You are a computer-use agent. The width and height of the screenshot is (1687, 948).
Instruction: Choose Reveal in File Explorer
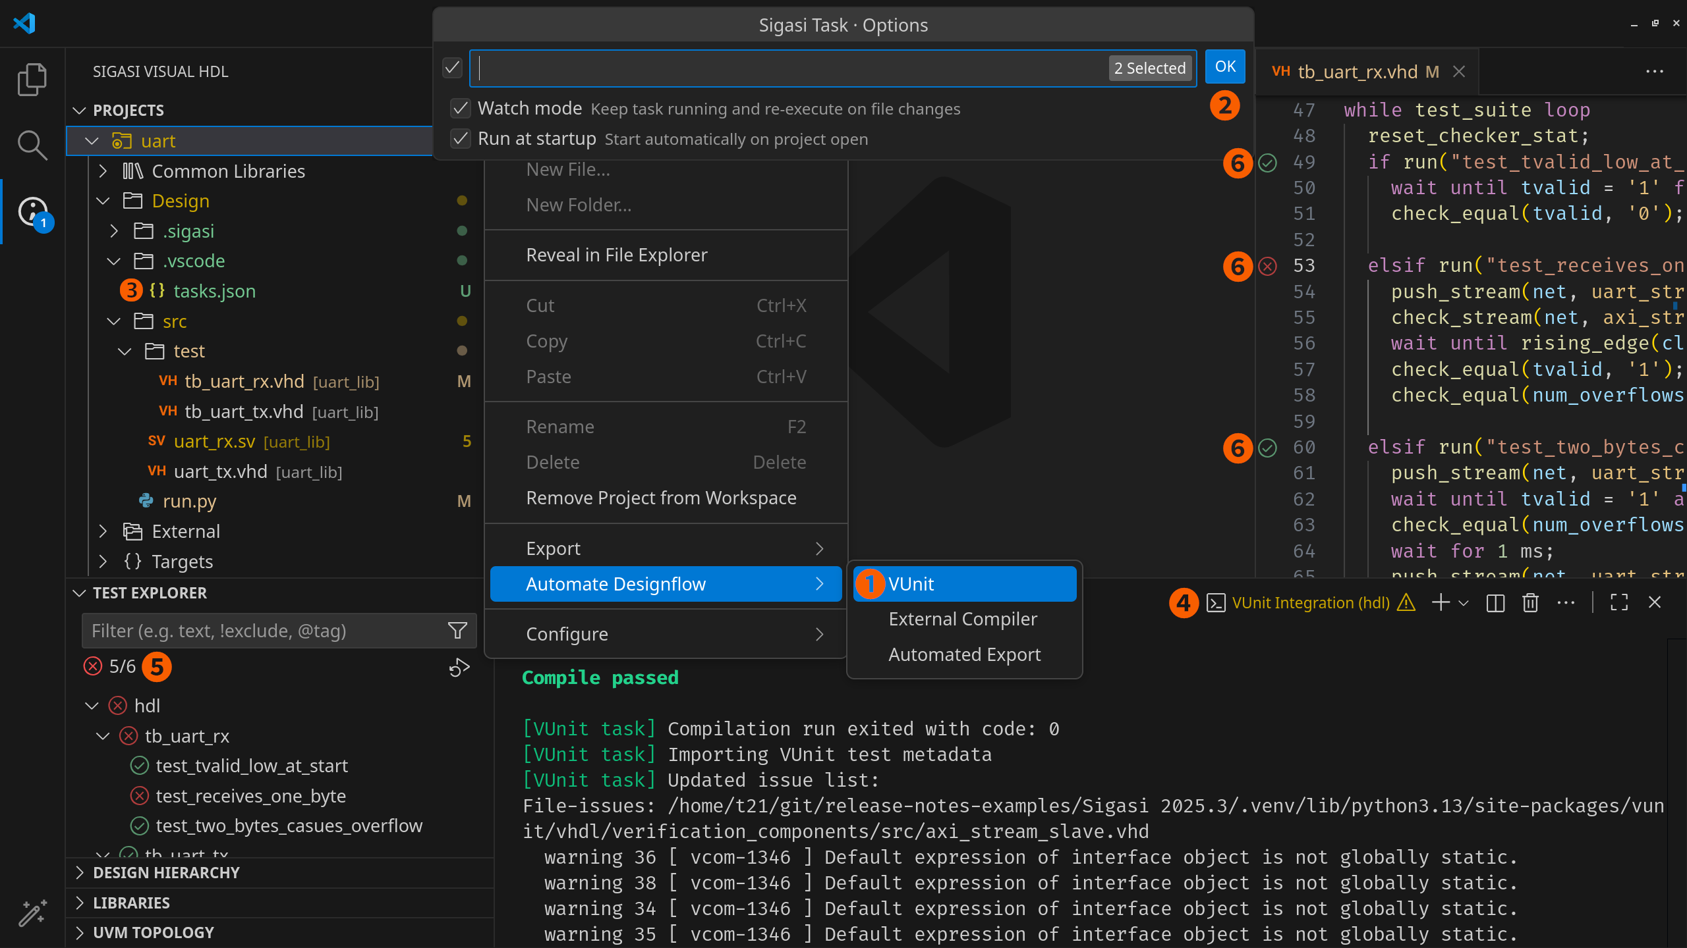(616, 255)
